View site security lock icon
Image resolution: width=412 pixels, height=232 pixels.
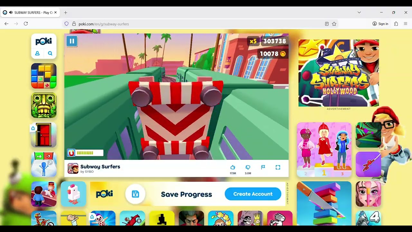tap(74, 24)
